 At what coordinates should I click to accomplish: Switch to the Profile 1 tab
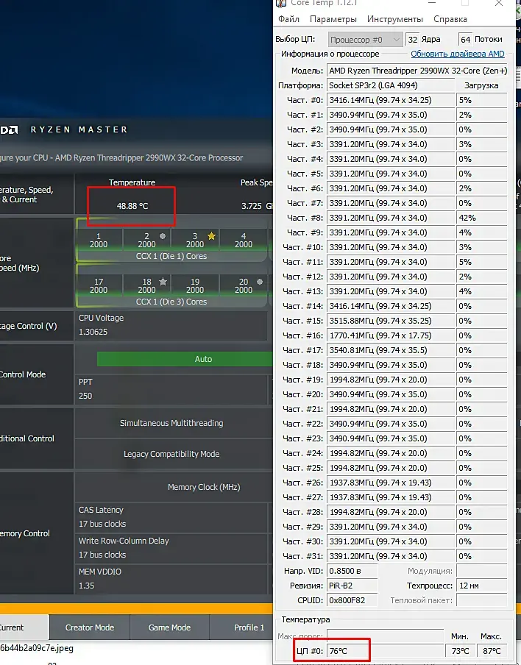(249, 627)
